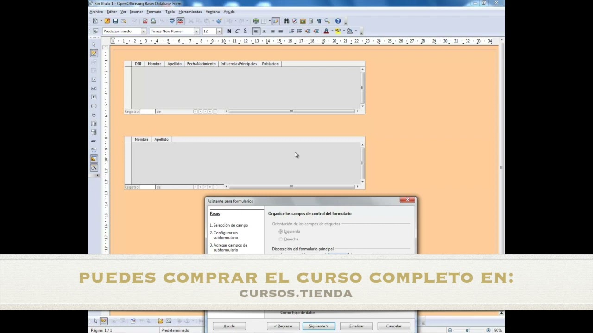Open the Gallery icon
Image resolution: width=593 pixels, height=333 pixels.
click(303, 21)
